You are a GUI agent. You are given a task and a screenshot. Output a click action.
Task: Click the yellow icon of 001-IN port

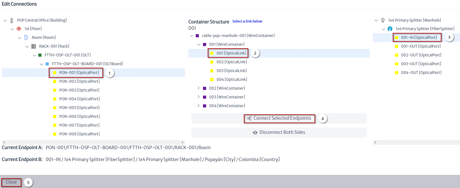click(x=397, y=38)
